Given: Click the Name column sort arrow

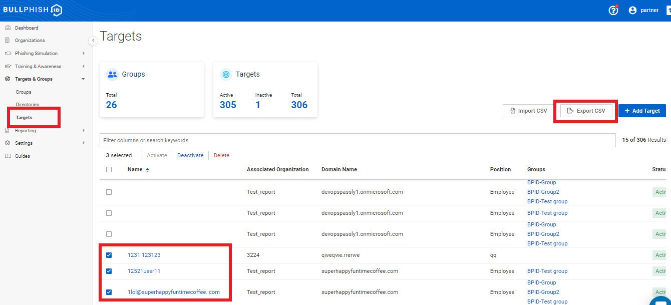Looking at the screenshot, I should pyautogui.click(x=147, y=170).
